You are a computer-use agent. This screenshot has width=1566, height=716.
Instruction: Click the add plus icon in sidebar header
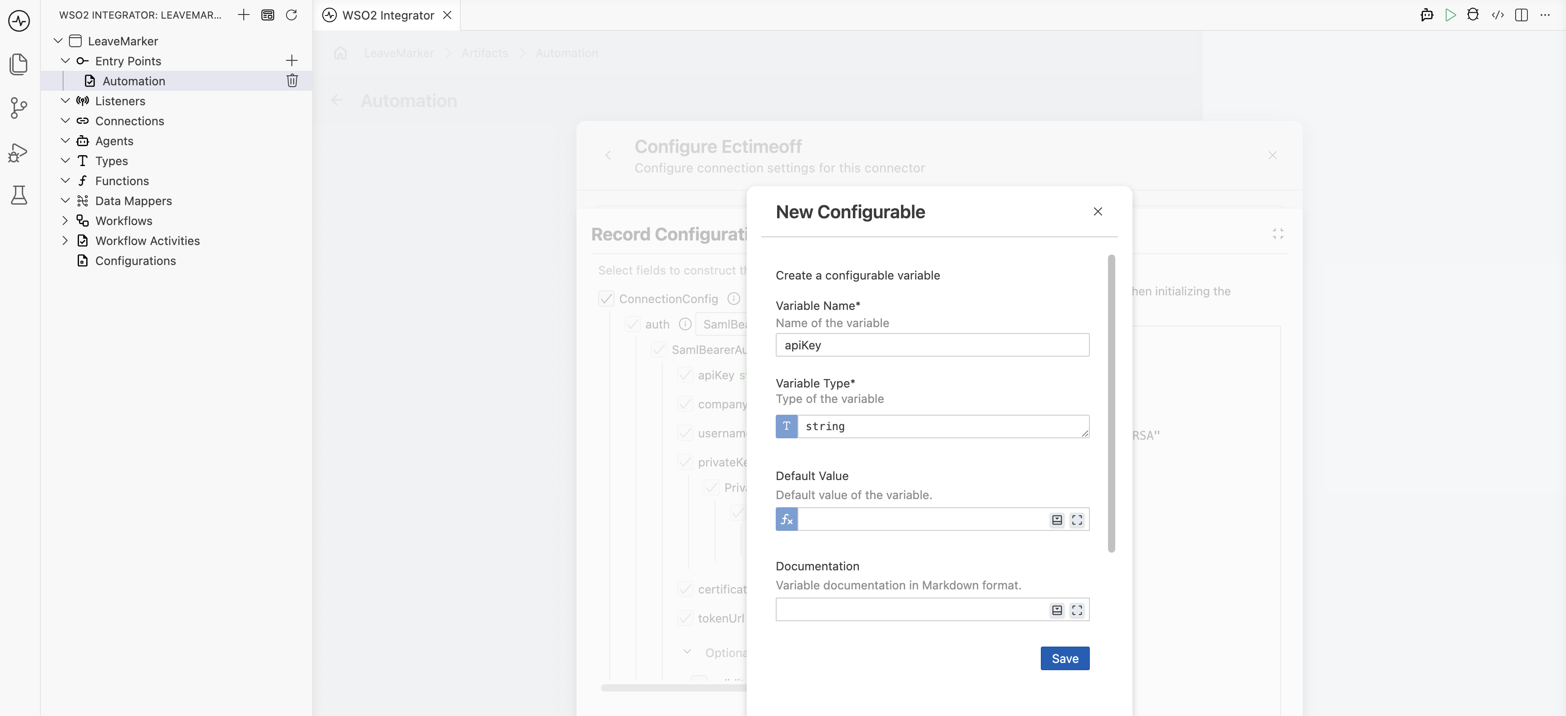point(243,15)
